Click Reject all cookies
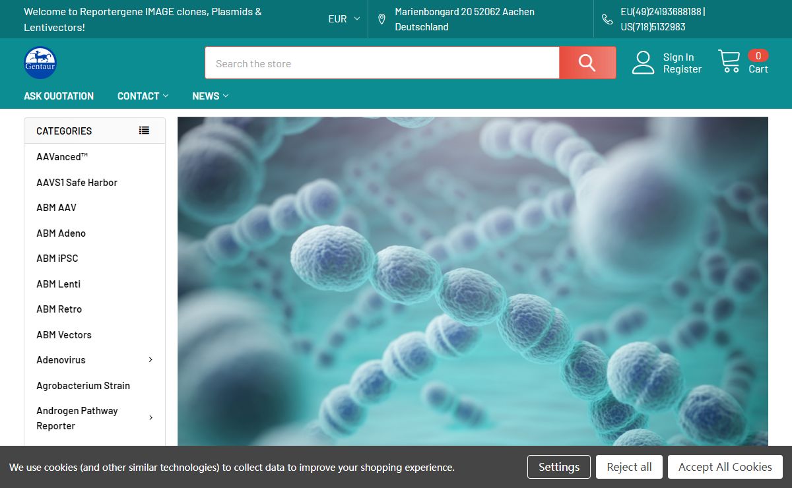This screenshot has height=488, width=792. [x=629, y=467]
